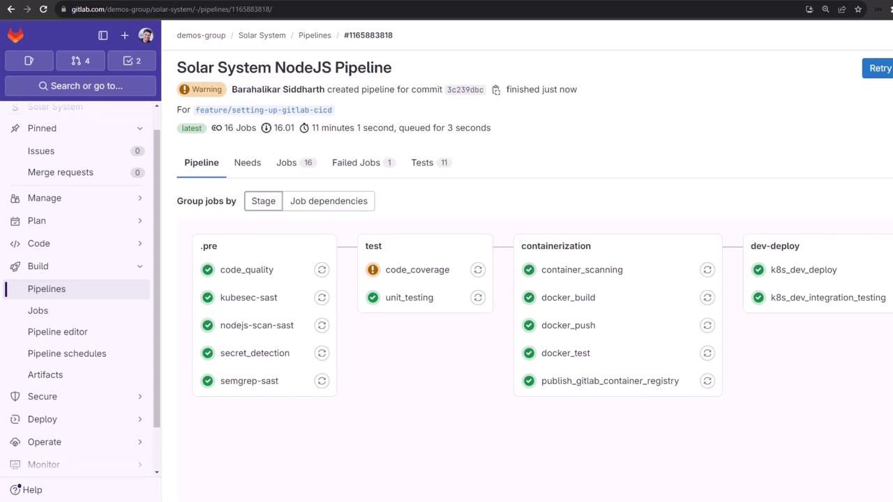893x502 pixels.
Task: Open assigned merge requests counter
Action: (x=80, y=61)
